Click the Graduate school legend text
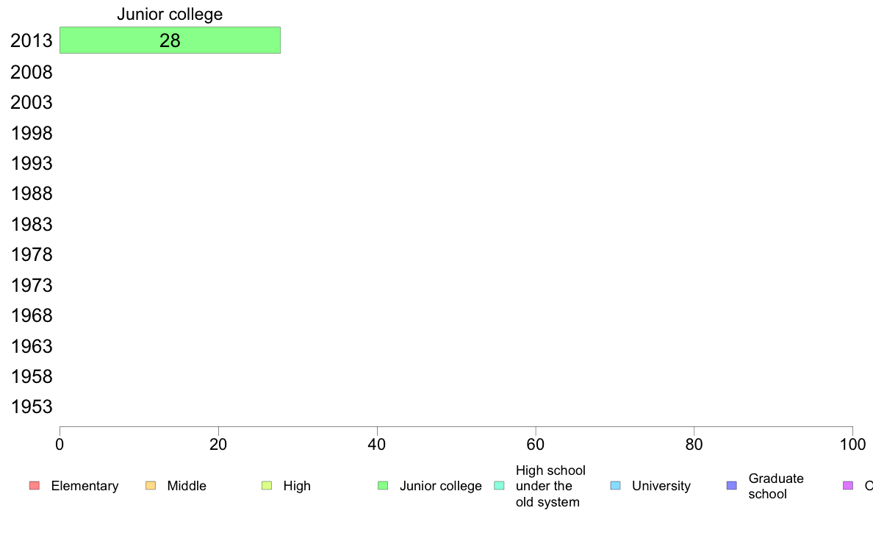The height and width of the screenshot is (541, 873). pos(775,486)
